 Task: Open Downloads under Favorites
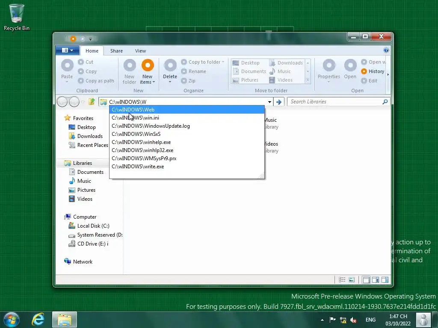pos(86,136)
